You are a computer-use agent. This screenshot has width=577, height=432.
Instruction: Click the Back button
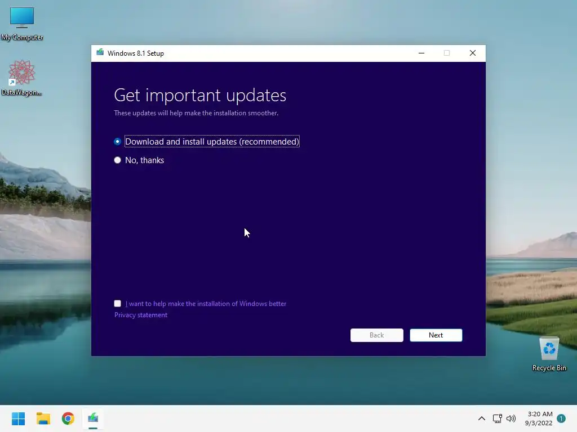click(376, 335)
